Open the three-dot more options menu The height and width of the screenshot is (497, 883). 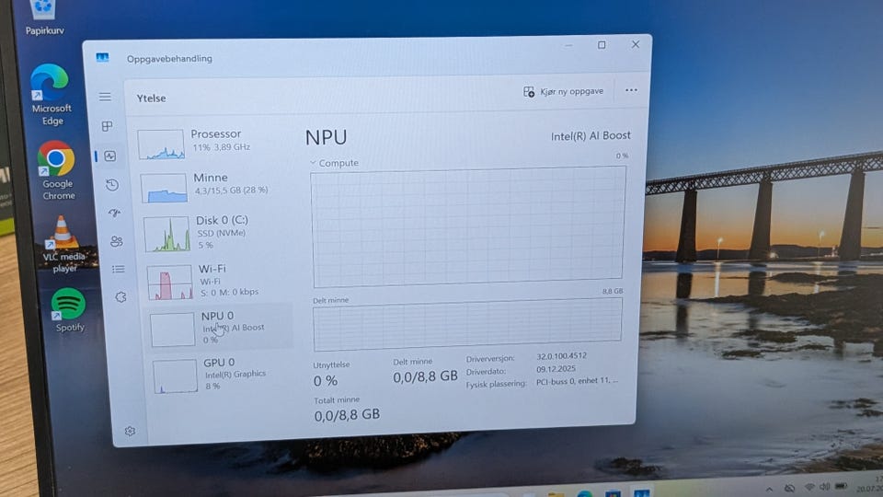631,90
